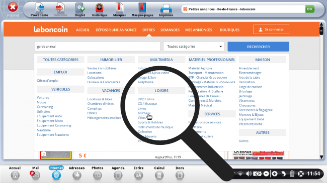327x183 pixels.
Task: Select the VACANCES category header
Action: 111,91
